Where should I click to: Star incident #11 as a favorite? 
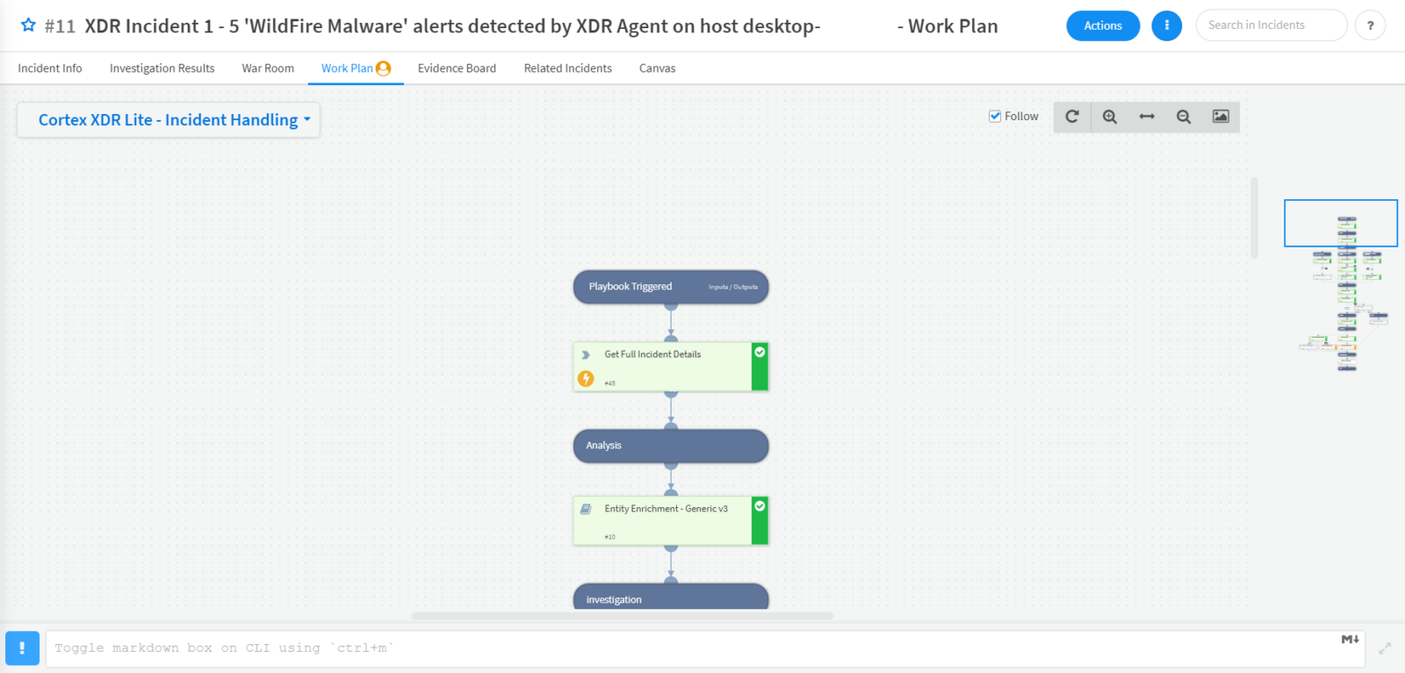[x=28, y=25]
